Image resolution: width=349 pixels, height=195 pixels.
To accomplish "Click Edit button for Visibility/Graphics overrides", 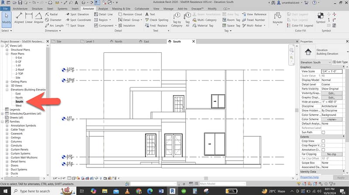I will [x=331, y=93].
